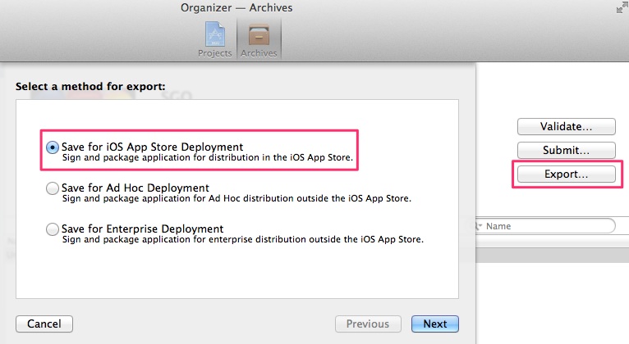The image size is (629, 344).
Task: Click the 'Organizer — Archives' window title
Action: tap(236, 7)
